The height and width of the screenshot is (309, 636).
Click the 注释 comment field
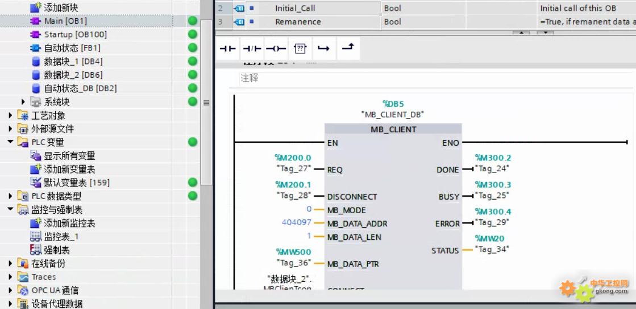coord(250,78)
